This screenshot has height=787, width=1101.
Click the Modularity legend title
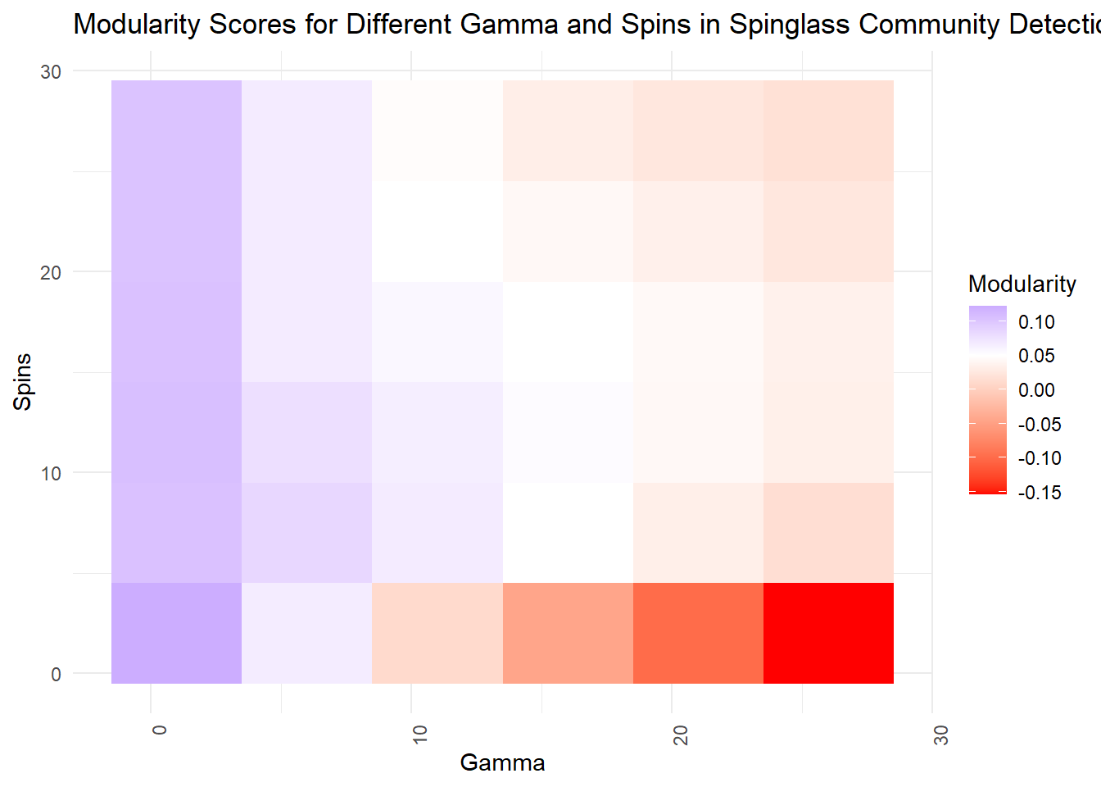(1022, 284)
